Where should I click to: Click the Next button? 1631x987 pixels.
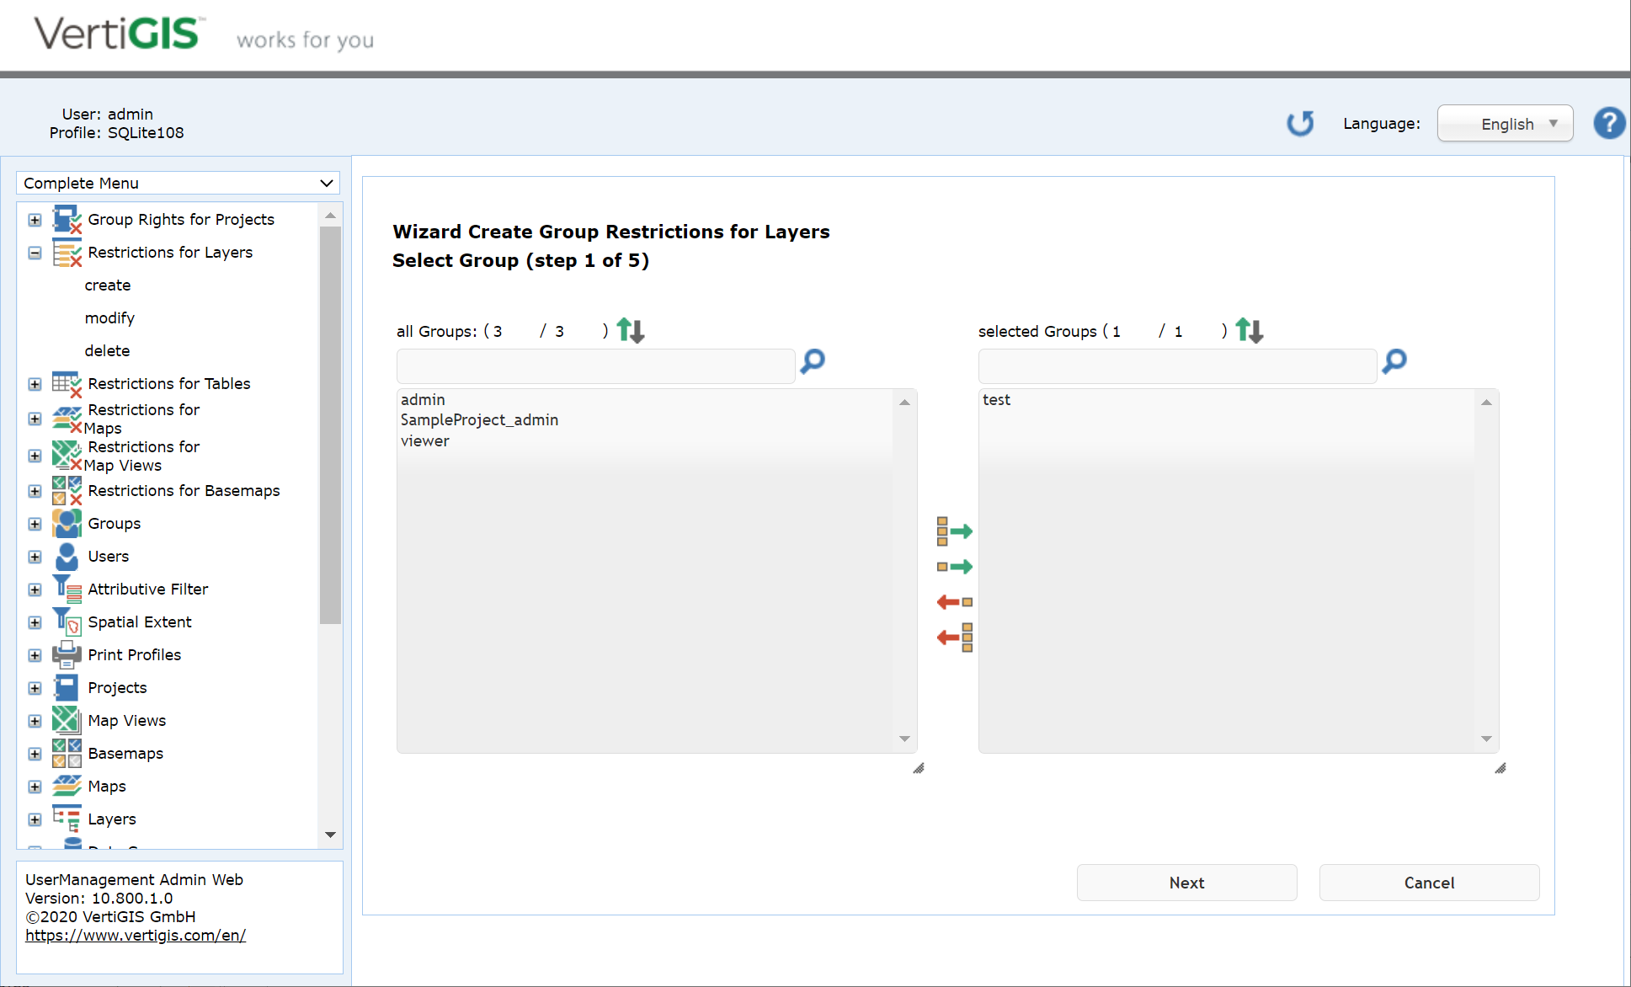pyautogui.click(x=1186, y=882)
